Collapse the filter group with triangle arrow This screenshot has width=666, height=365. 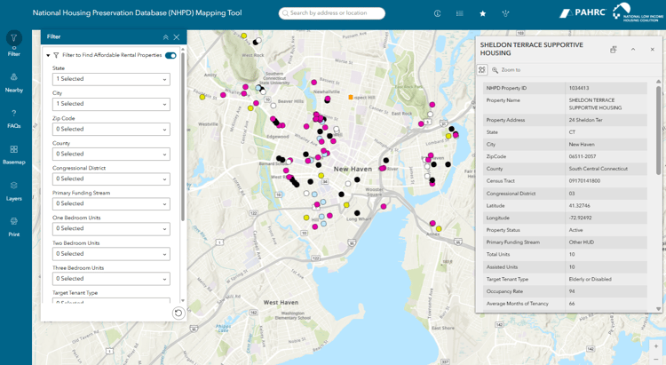(47, 55)
